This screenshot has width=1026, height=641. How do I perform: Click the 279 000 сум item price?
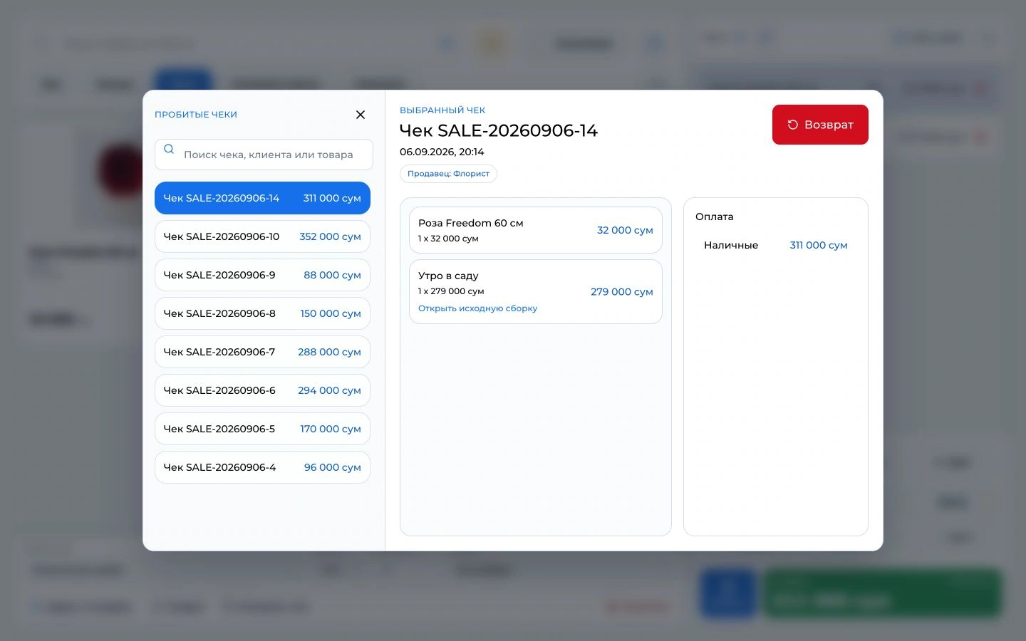click(x=622, y=292)
